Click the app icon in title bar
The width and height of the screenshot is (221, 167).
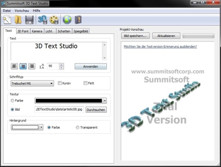(3, 3)
